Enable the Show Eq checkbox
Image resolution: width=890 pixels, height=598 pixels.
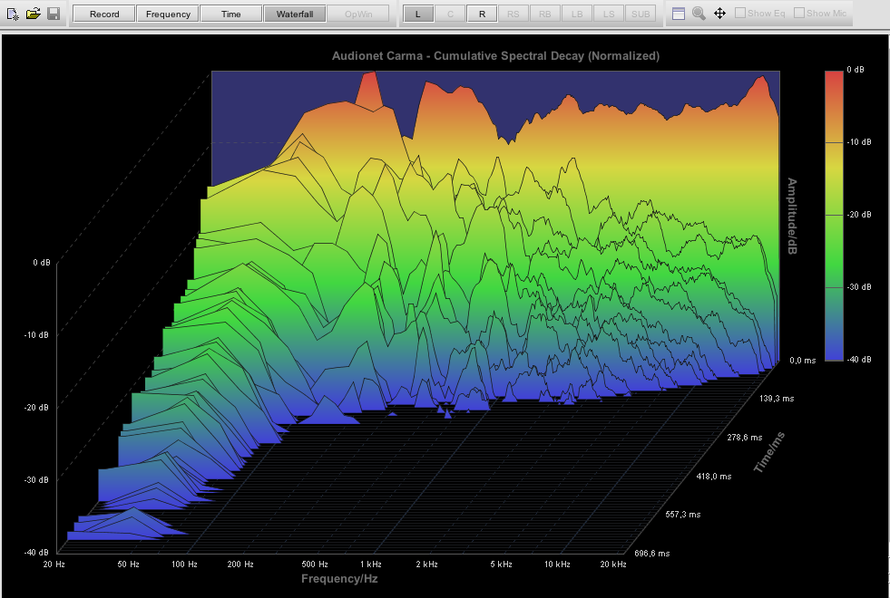pyautogui.click(x=740, y=13)
